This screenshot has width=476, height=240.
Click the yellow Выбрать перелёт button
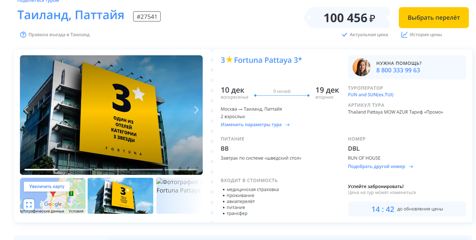[434, 17]
